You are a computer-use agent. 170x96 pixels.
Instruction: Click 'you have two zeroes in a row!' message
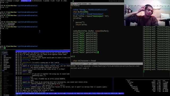(35, 92)
